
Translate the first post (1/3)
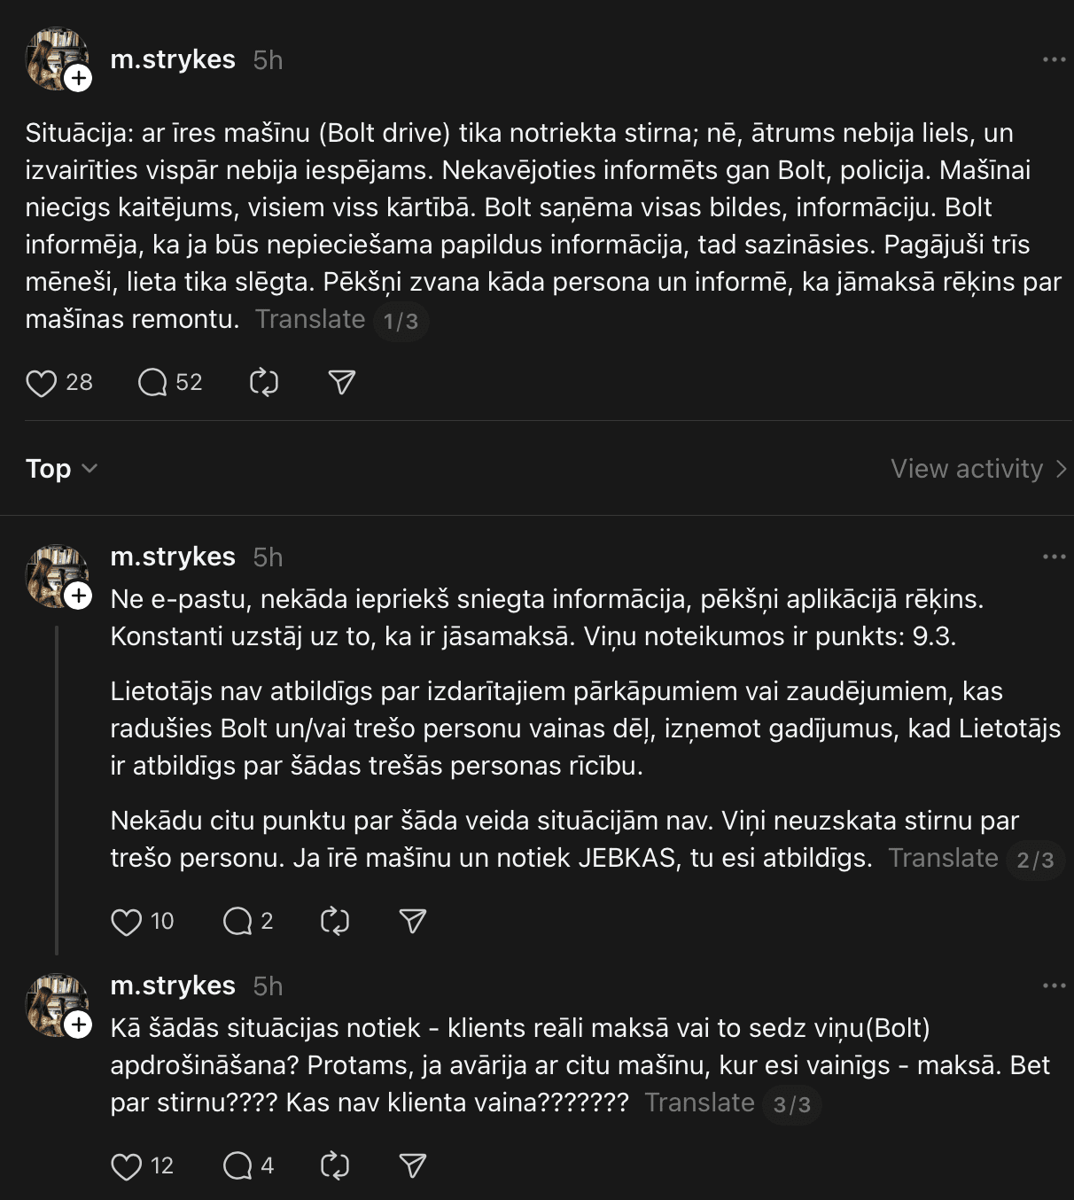click(310, 319)
